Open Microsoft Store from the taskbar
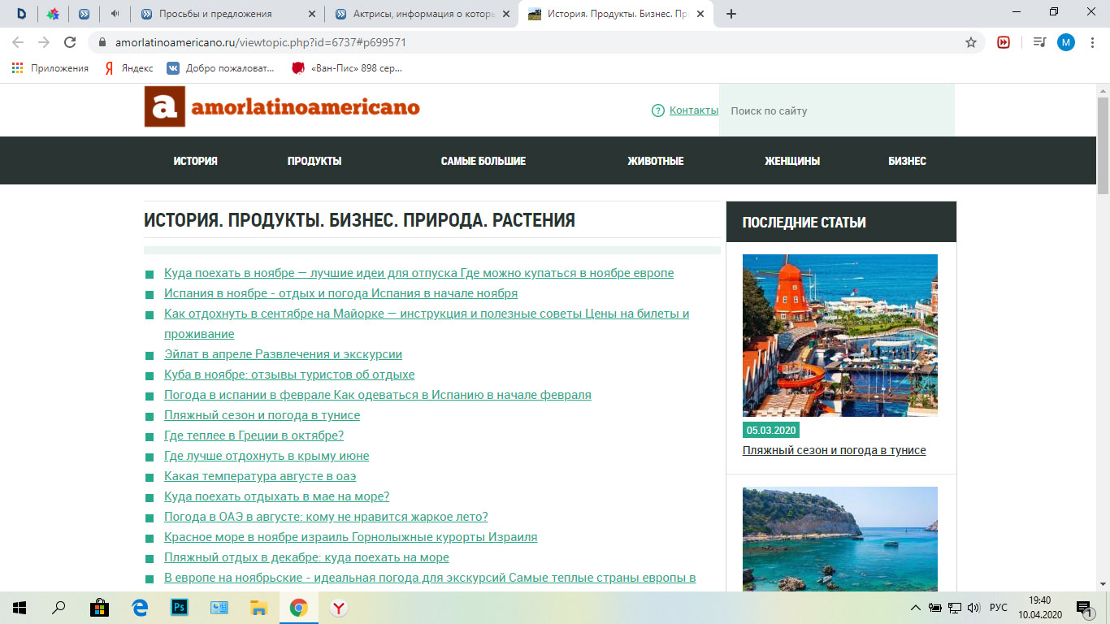 (x=100, y=607)
